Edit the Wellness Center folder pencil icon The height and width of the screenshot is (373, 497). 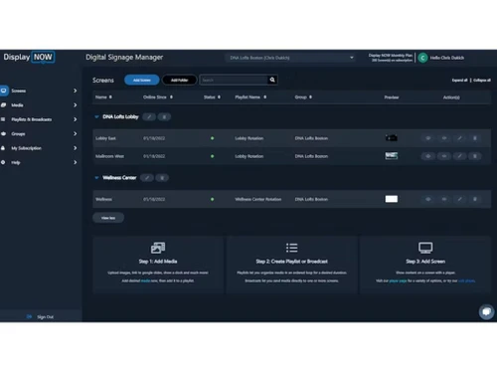147,178
